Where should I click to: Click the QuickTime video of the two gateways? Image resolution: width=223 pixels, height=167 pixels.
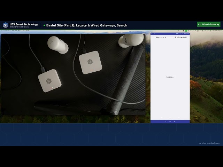(74, 74)
